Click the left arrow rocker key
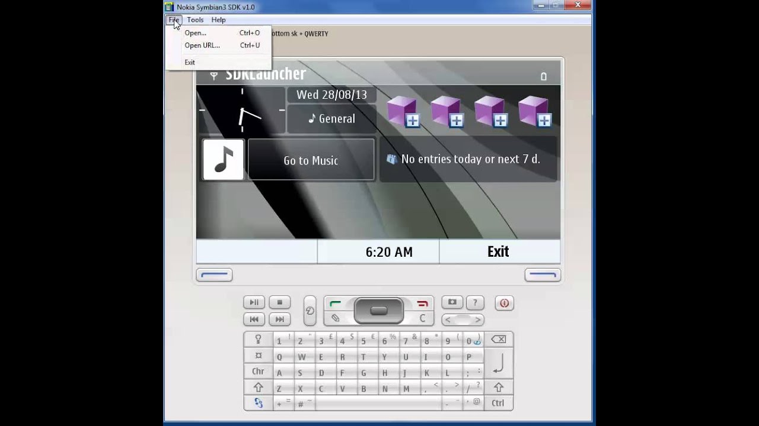Screen dimensions: 759x426 pyautogui.click(x=448, y=319)
